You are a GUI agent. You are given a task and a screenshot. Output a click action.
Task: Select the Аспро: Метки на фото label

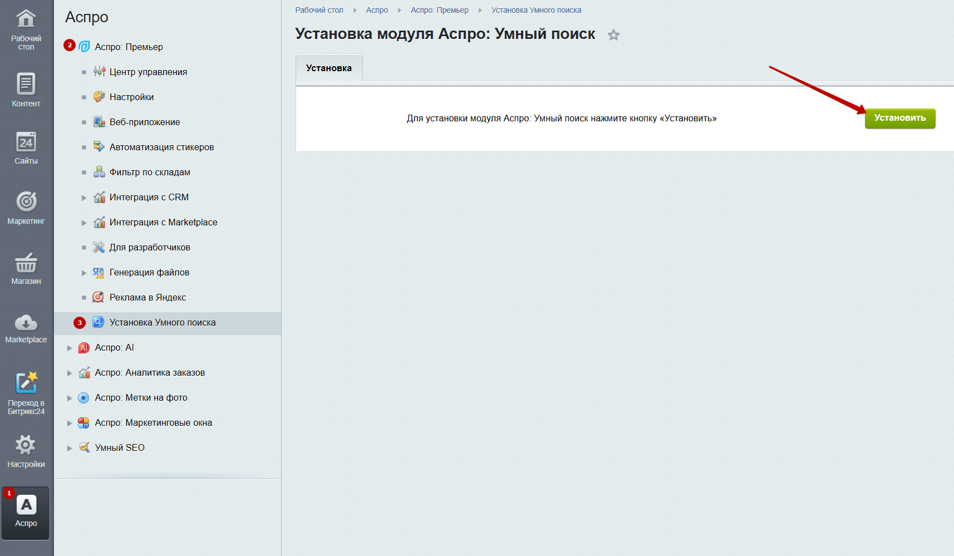pos(141,397)
